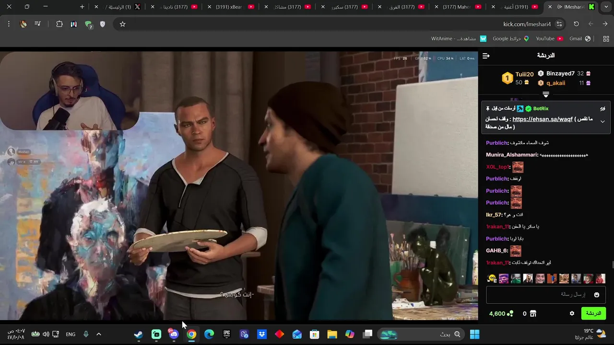Open the Extensions puzzle icon
This screenshot has height=345, width=614.
(x=59, y=24)
